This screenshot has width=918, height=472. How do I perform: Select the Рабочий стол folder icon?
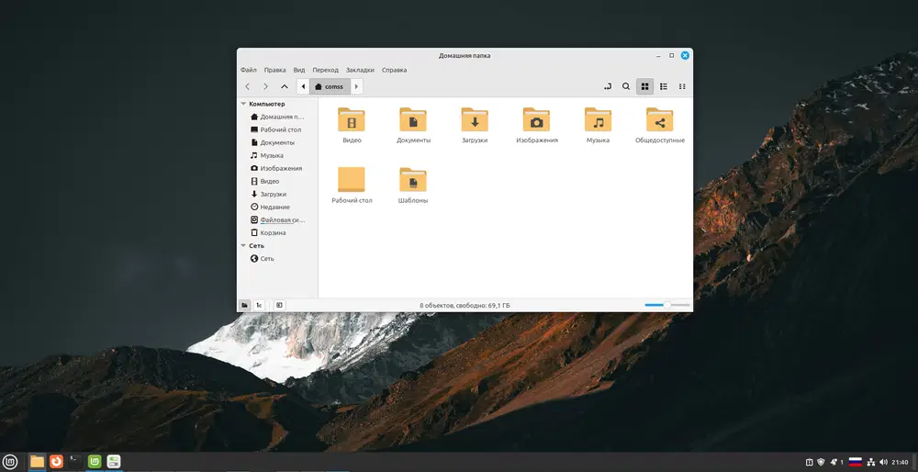click(x=352, y=179)
